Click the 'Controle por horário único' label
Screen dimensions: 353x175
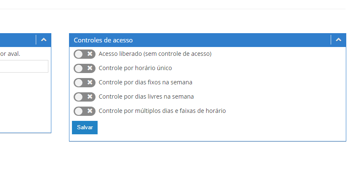pyautogui.click(x=135, y=68)
